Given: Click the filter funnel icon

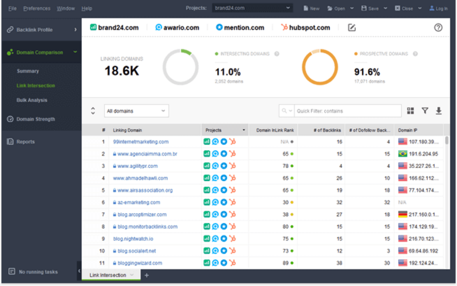Looking at the screenshot, I should 425,111.
